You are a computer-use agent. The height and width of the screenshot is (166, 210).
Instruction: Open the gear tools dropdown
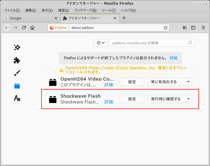101,43
